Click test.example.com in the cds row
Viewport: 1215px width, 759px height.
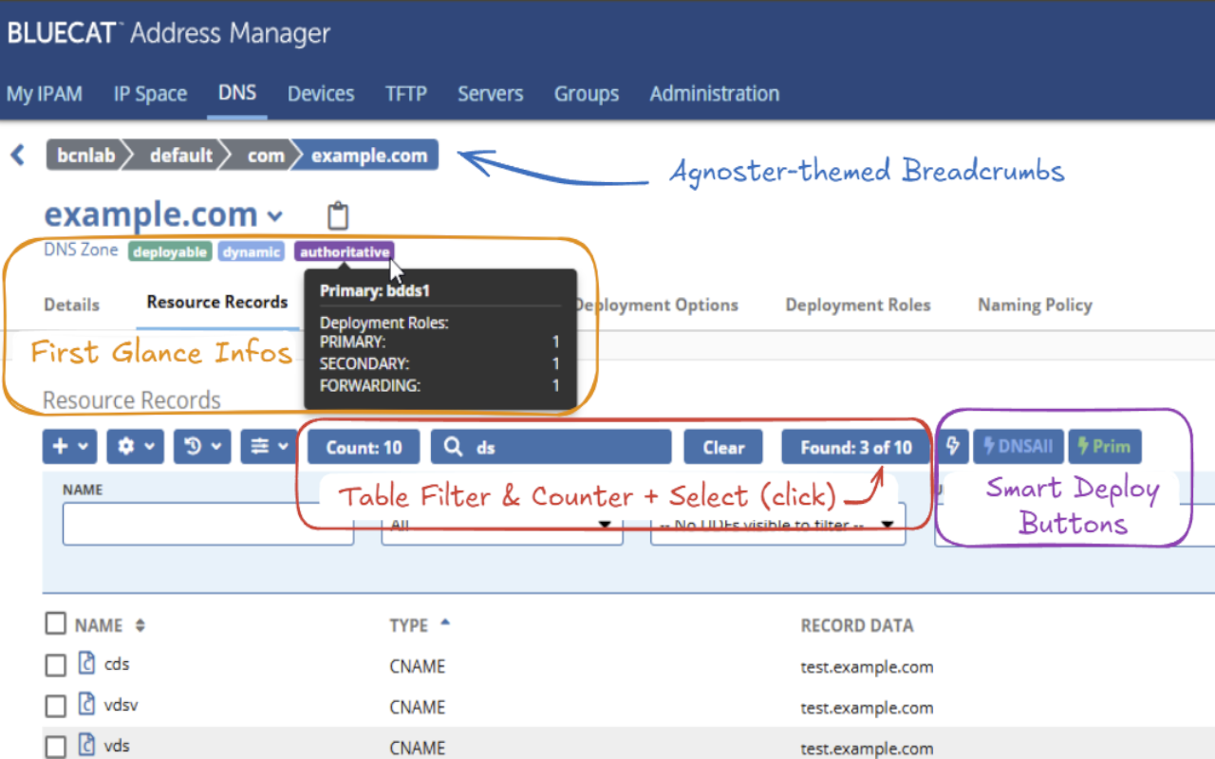tap(868, 666)
